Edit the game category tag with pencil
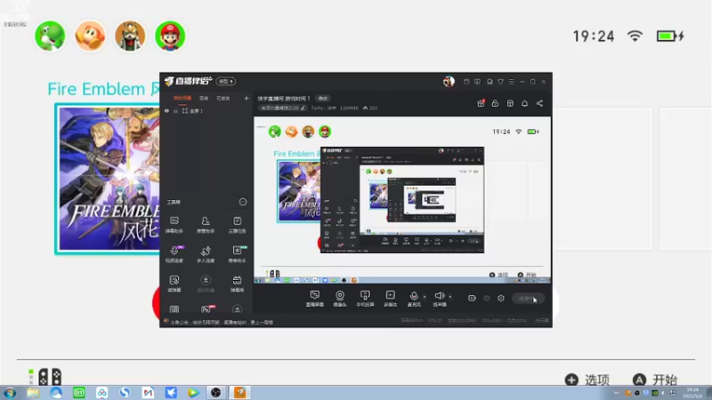 pos(283,108)
